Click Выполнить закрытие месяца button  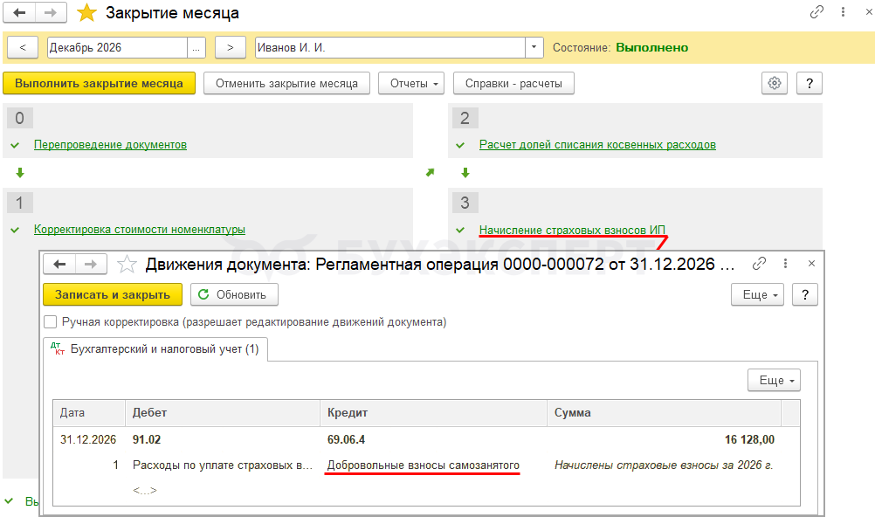(x=99, y=83)
